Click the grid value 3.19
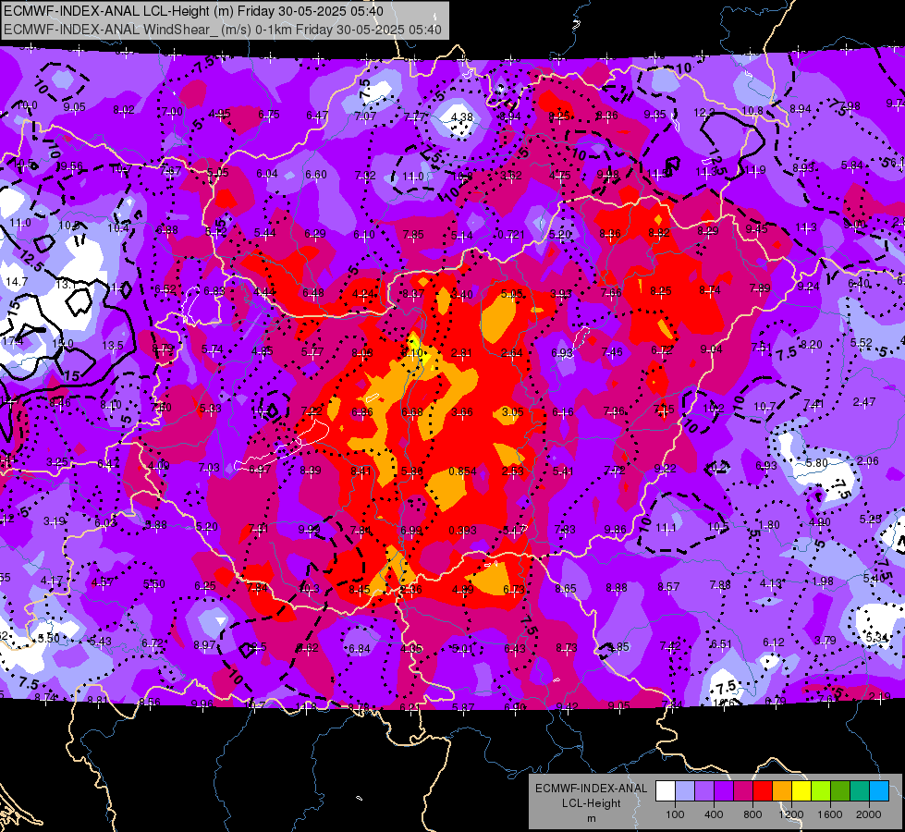 (x=55, y=521)
